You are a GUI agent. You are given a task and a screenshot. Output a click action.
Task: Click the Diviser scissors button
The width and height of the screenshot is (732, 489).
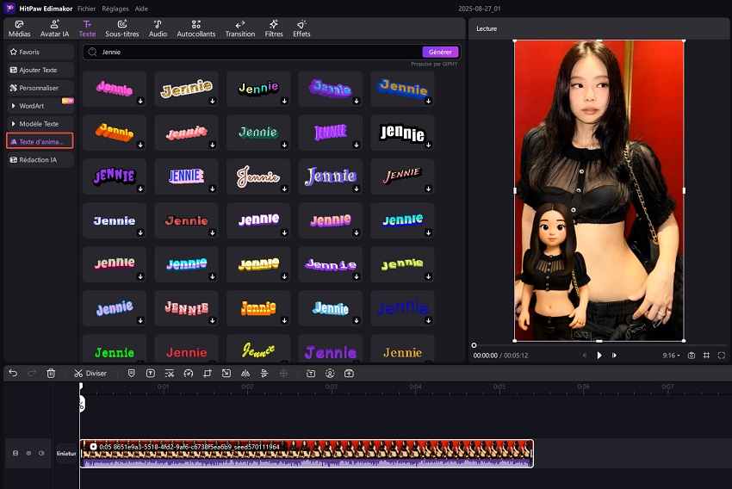coord(90,374)
